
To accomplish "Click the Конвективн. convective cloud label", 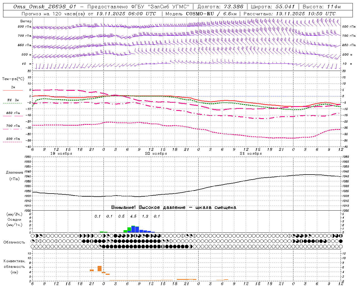I will point(14,261).
